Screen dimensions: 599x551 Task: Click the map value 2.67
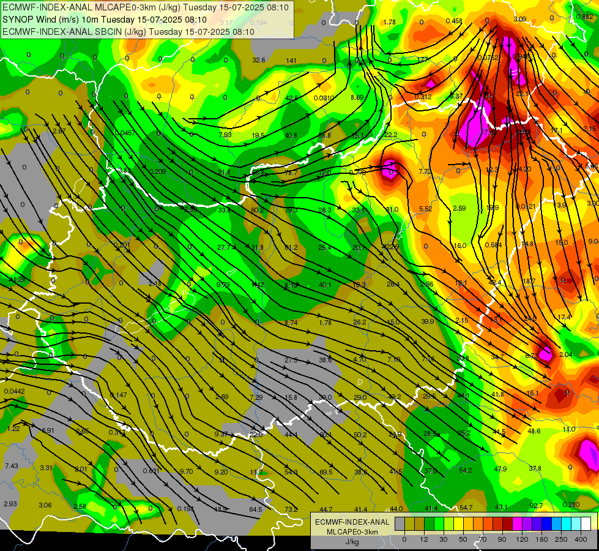(x=59, y=131)
